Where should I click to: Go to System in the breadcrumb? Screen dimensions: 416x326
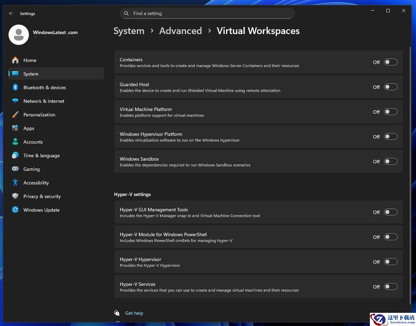(x=129, y=31)
